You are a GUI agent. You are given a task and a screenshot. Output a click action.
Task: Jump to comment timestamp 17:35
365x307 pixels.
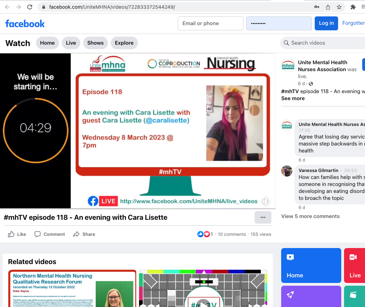pos(304,130)
